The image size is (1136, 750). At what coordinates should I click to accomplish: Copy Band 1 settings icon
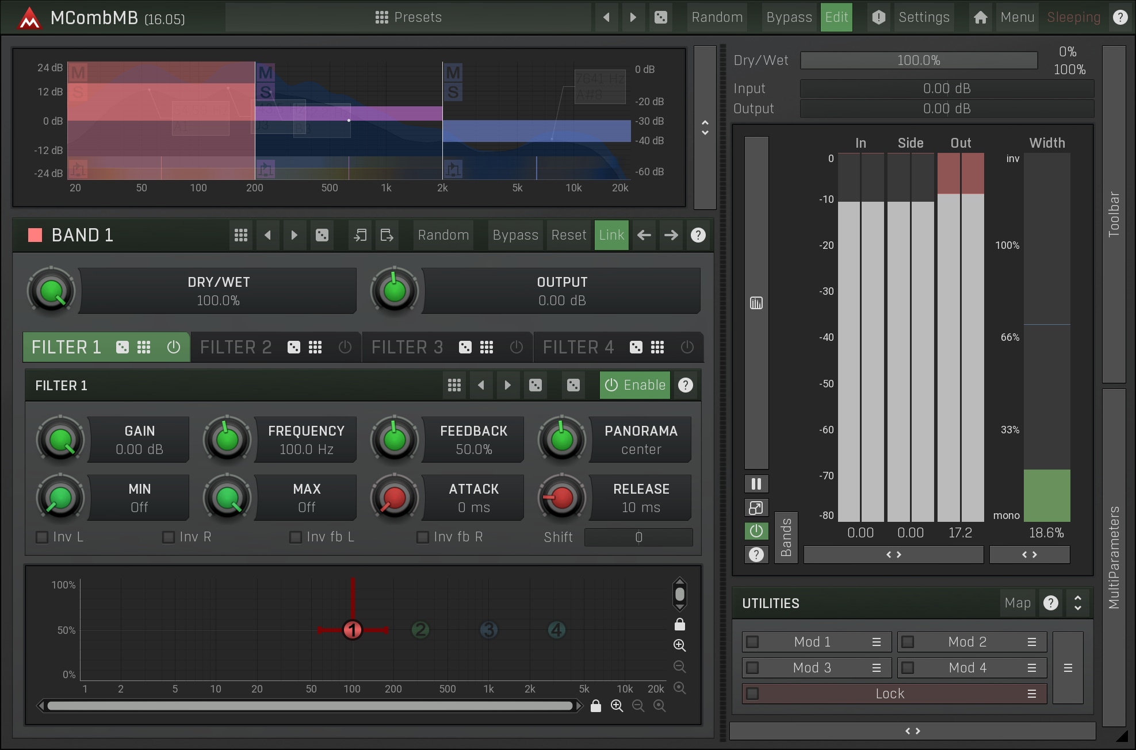click(x=360, y=235)
